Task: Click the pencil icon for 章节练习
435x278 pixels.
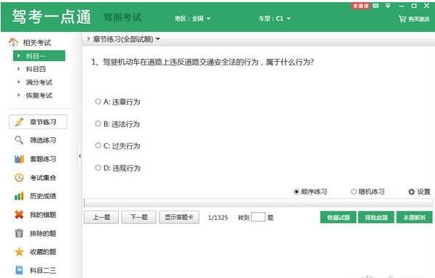Action: tap(19, 122)
